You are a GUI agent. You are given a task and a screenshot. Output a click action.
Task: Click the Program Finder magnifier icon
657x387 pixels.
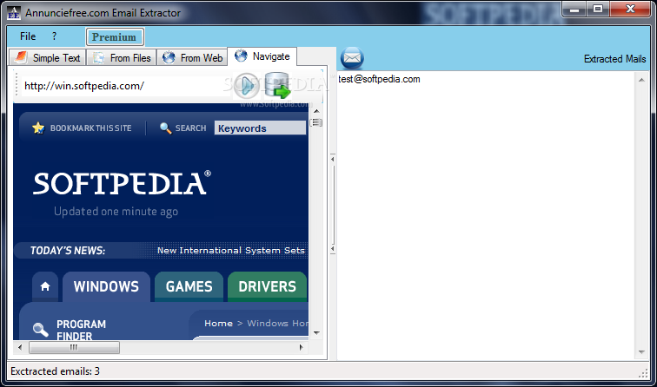point(41,330)
